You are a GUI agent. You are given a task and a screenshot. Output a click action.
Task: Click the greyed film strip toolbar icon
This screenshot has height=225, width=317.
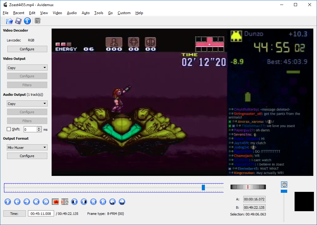pyautogui.click(x=37, y=21)
